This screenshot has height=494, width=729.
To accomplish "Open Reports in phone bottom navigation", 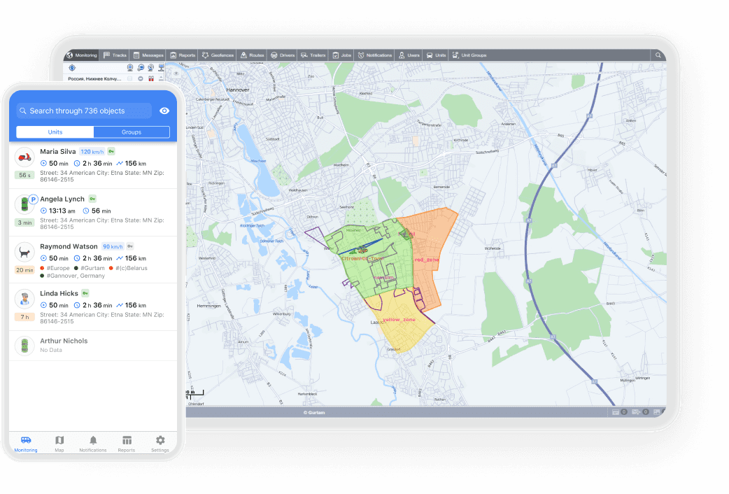I will click(127, 444).
